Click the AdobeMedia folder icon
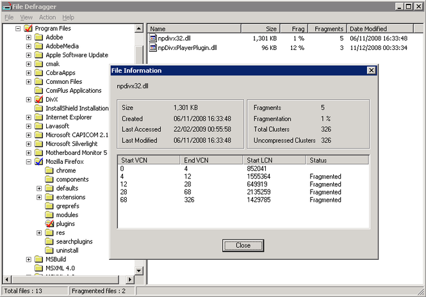Viewport: 426px width, 297px height. (x=39, y=46)
